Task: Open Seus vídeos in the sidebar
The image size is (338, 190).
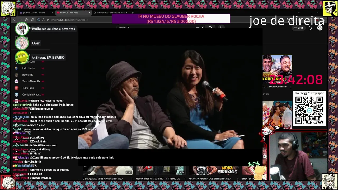Action: [29, 151]
